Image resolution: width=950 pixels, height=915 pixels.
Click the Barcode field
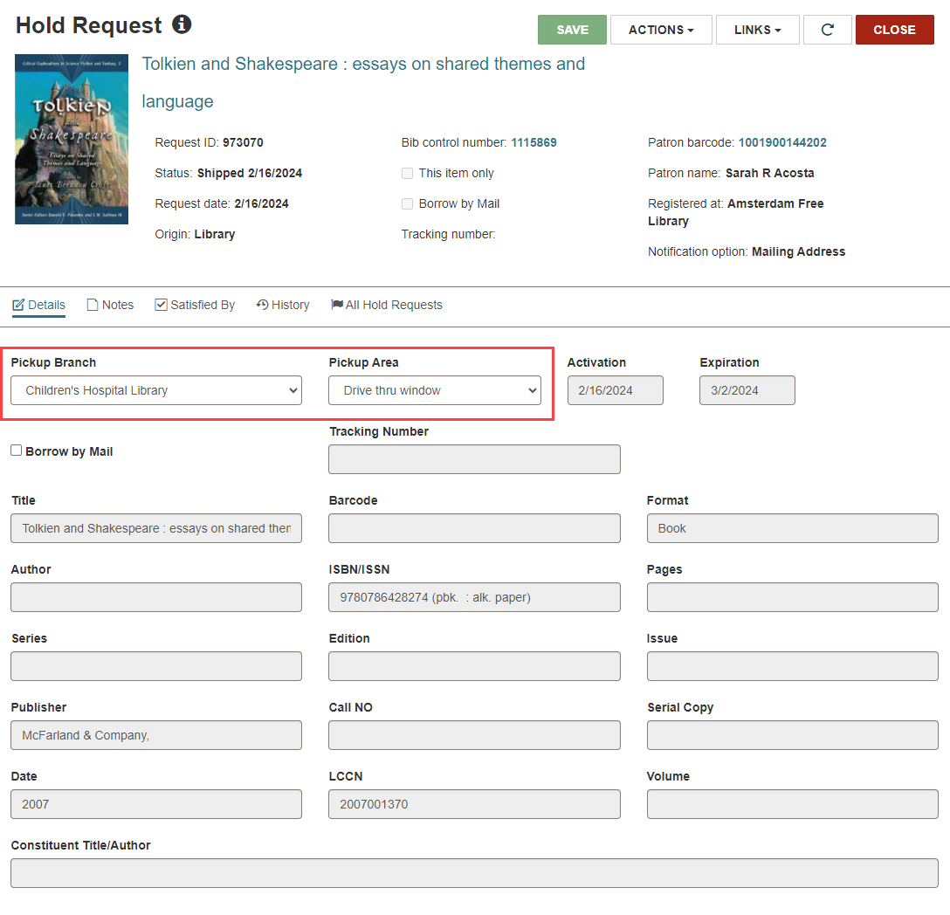point(474,528)
